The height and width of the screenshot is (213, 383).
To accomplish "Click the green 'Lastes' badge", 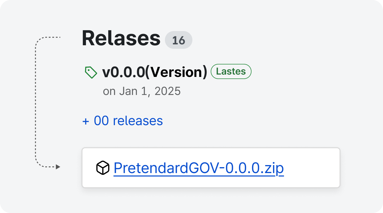I will (231, 72).
